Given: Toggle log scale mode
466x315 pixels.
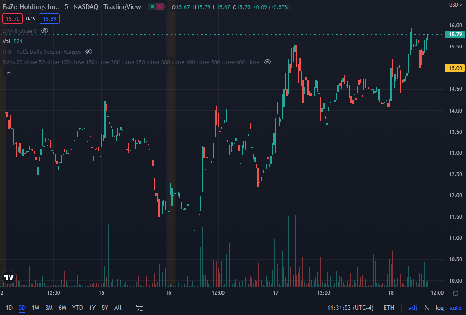Looking at the screenshot, I should pos(439,308).
